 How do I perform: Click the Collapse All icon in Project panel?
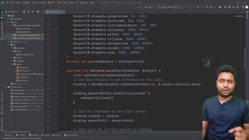(x=32, y=12)
